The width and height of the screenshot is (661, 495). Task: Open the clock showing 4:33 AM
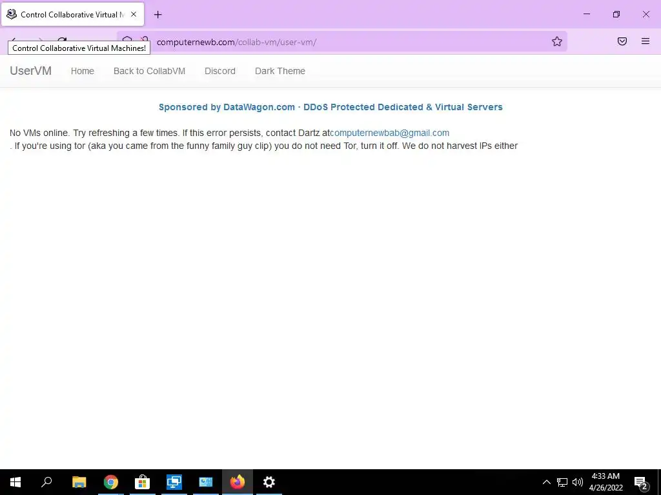(x=605, y=482)
